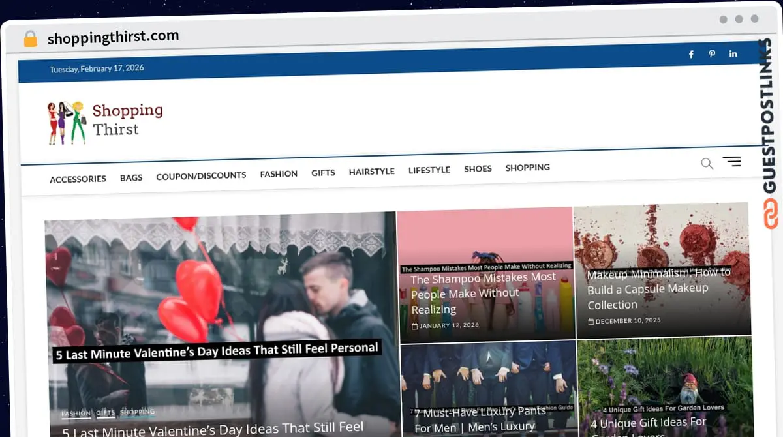Open the Facebook social icon

(691, 55)
